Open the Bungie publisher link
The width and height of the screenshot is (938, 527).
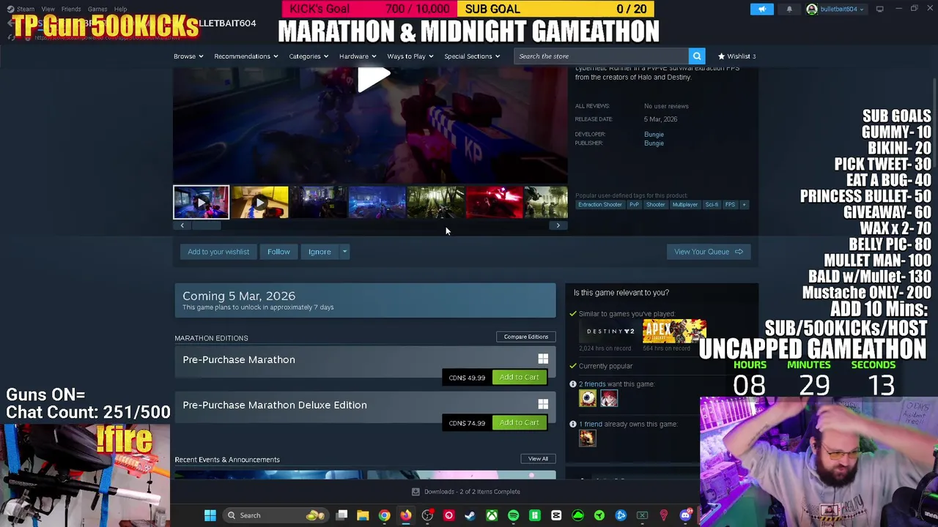pyautogui.click(x=654, y=143)
